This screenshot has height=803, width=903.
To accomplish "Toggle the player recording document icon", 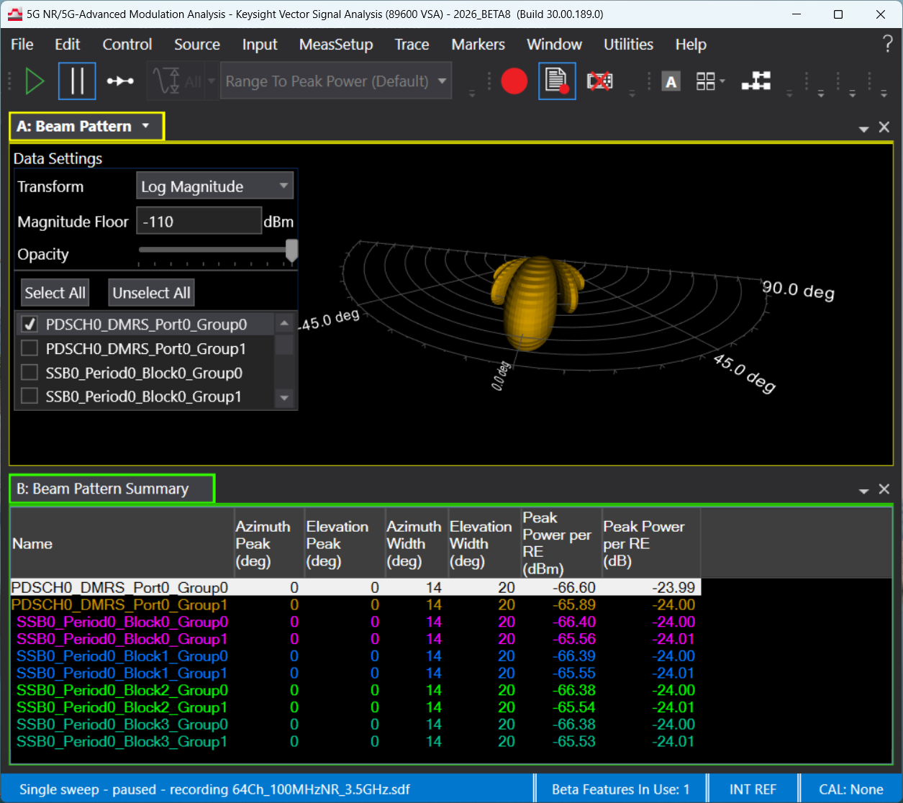I will [556, 81].
